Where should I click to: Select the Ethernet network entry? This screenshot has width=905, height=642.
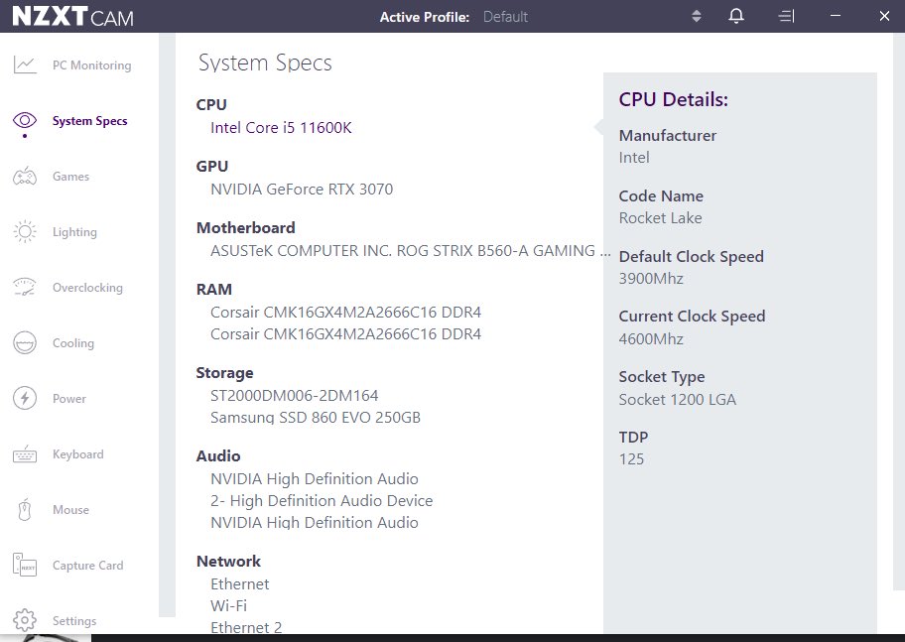[x=240, y=584]
